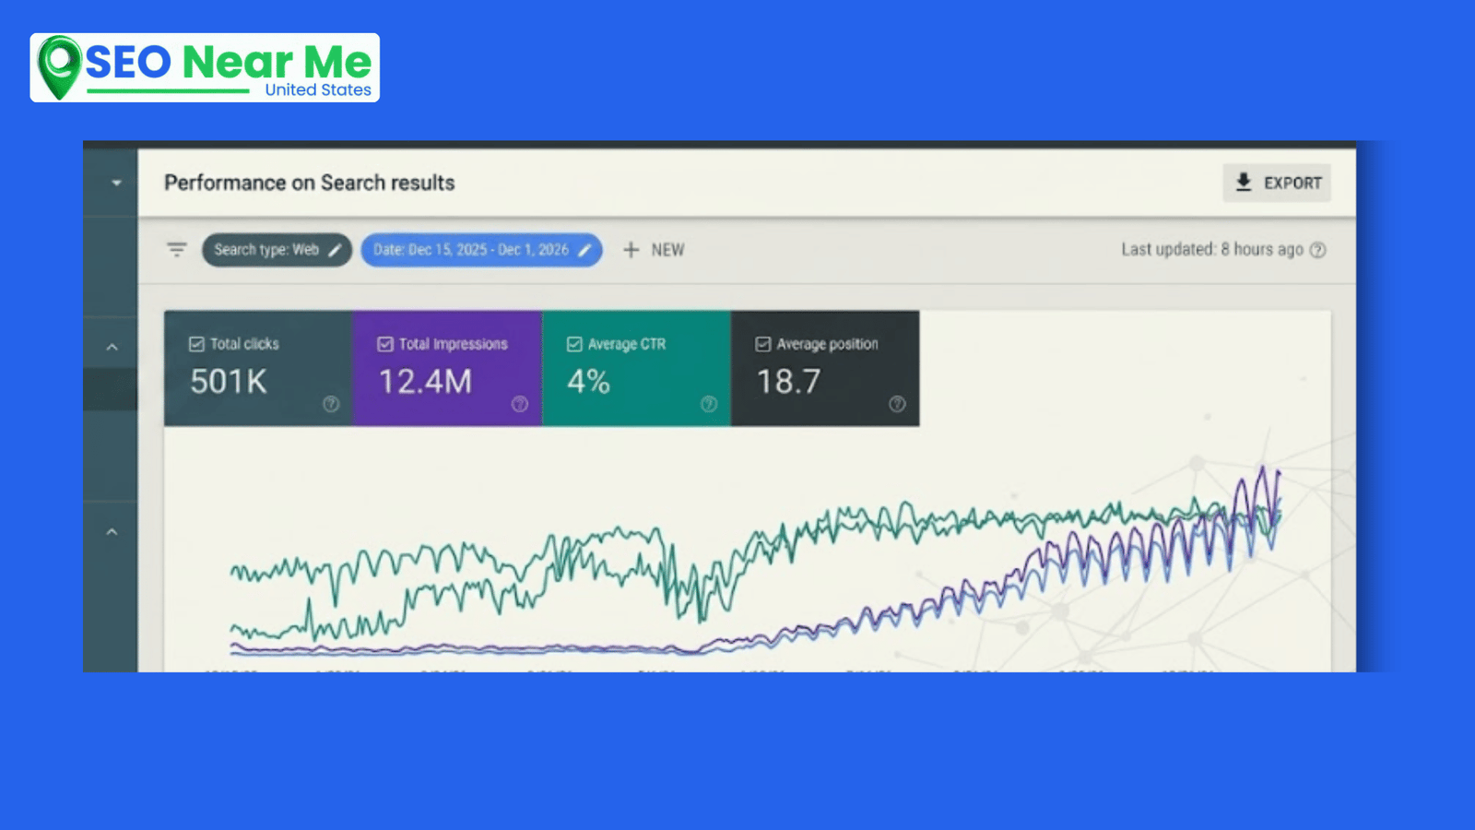Image resolution: width=1475 pixels, height=830 pixels.
Task: Click the plus icon beside NEW
Action: 631,250
